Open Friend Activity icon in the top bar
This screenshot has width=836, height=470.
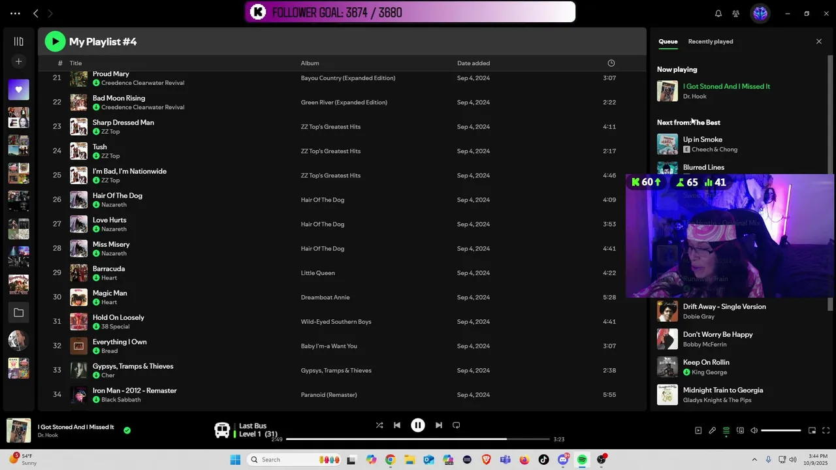click(x=735, y=13)
